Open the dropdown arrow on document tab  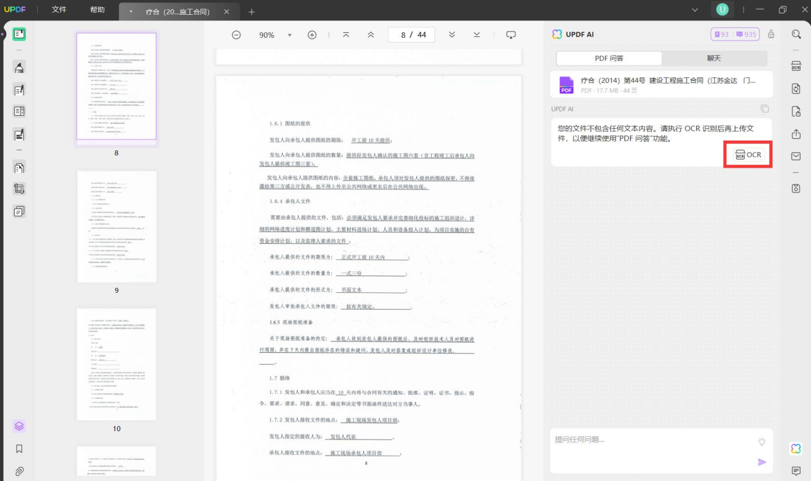(131, 12)
